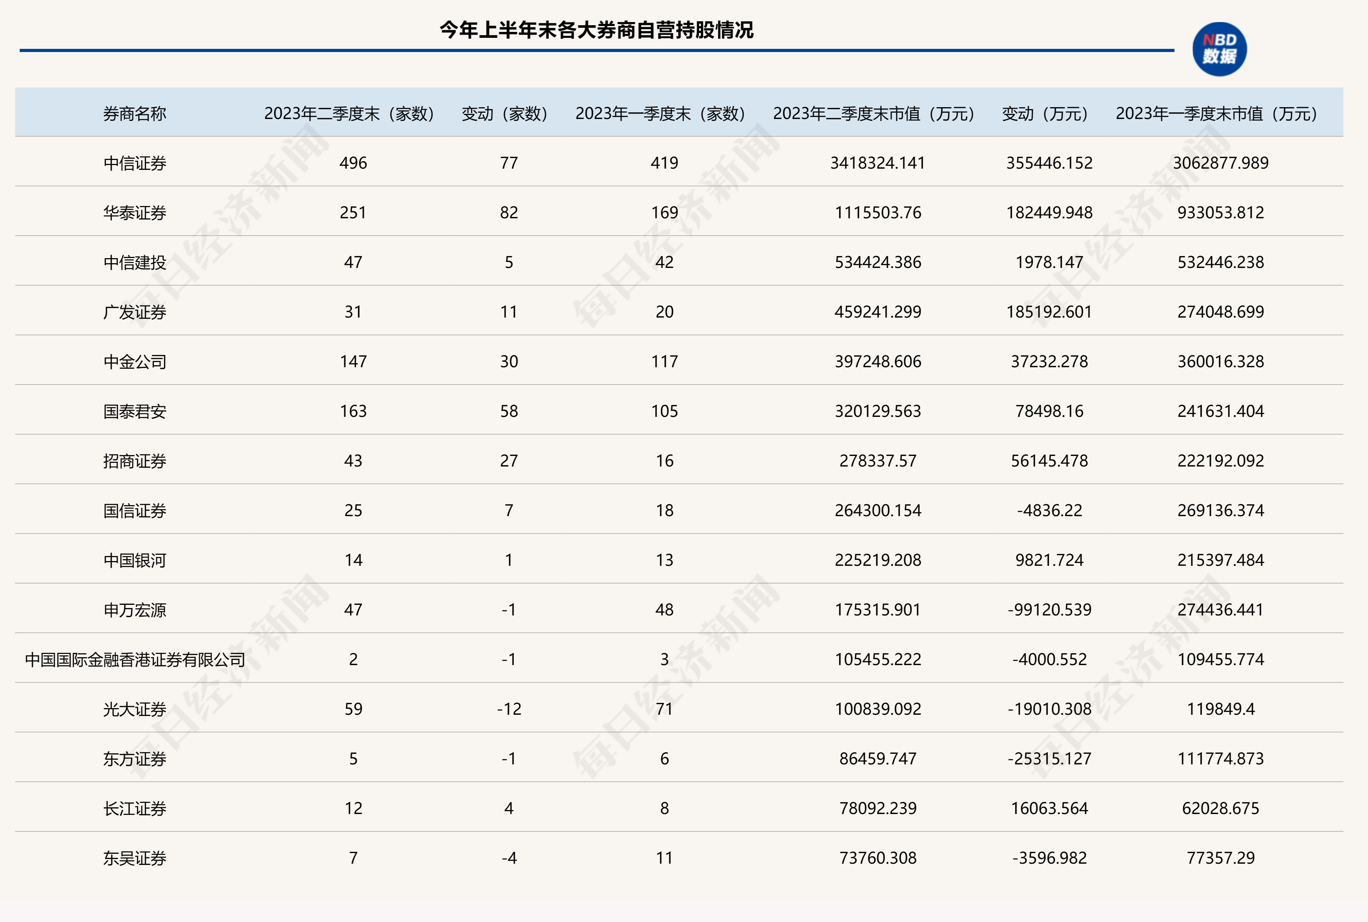This screenshot has width=1368, height=922.
Task: Select market value 105455.222
Action: [878, 660]
